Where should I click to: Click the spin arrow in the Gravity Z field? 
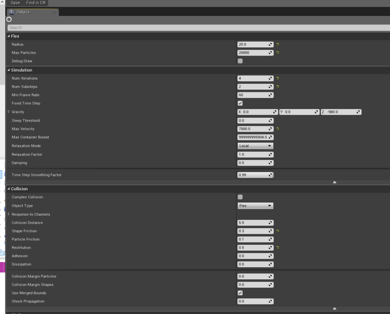click(358, 112)
